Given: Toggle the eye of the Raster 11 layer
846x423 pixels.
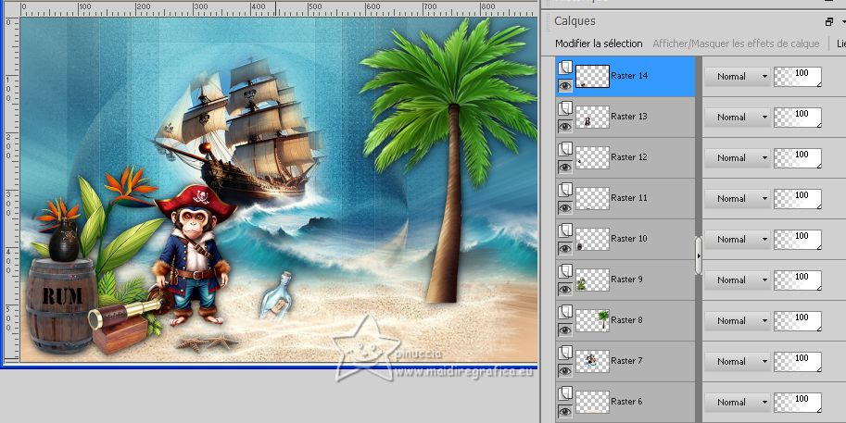Looking at the screenshot, I should tap(565, 208).
